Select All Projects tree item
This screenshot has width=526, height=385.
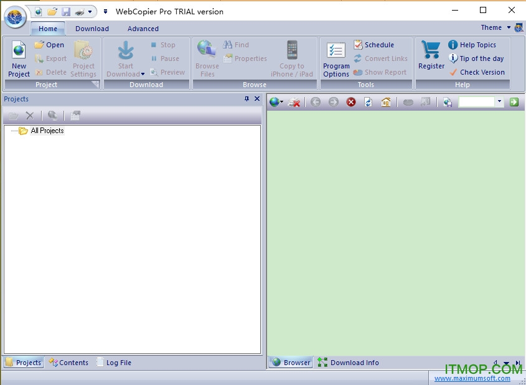[x=47, y=131]
